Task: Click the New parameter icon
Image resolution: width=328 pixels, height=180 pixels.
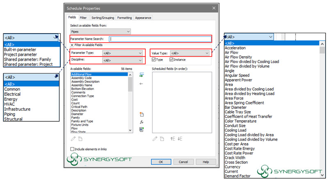Action: point(141,114)
